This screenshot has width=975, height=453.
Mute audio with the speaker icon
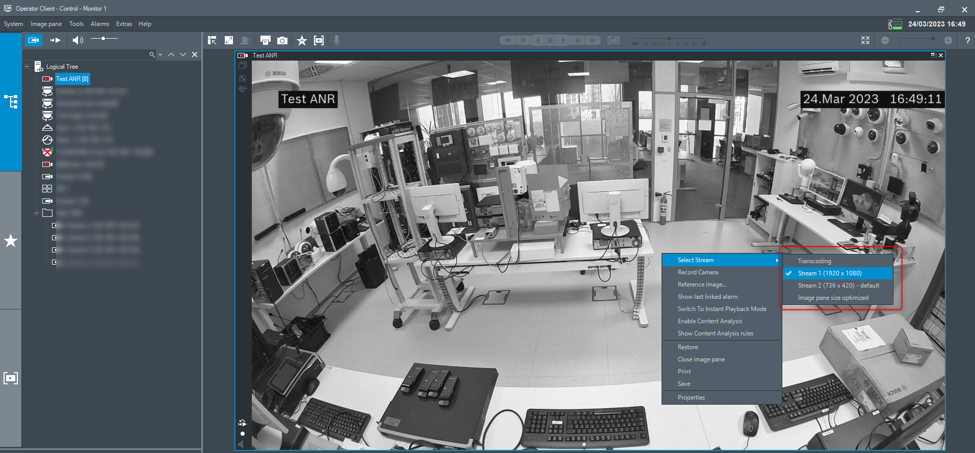pyautogui.click(x=77, y=40)
